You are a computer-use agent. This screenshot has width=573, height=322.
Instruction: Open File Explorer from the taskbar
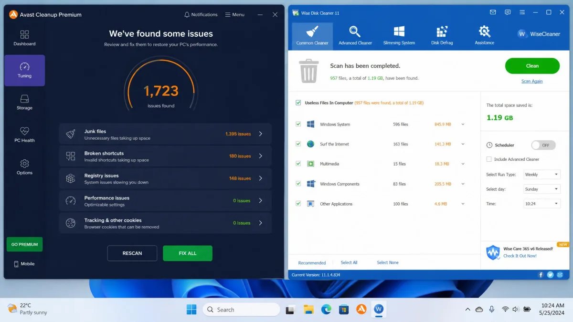[308, 310]
